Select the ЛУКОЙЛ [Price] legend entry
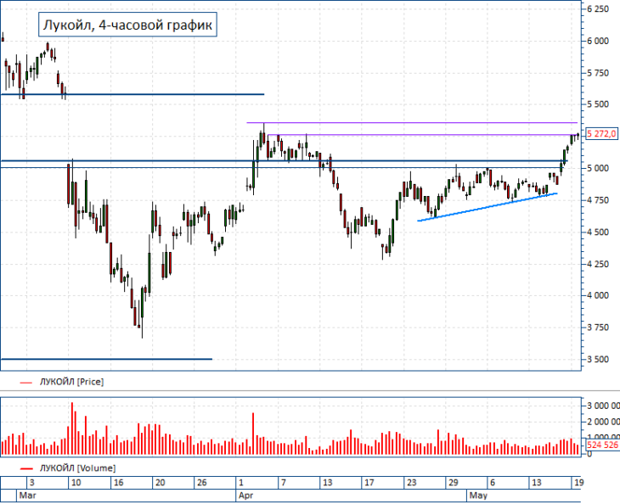The width and height of the screenshot is (620, 504). (x=71, y=382)
